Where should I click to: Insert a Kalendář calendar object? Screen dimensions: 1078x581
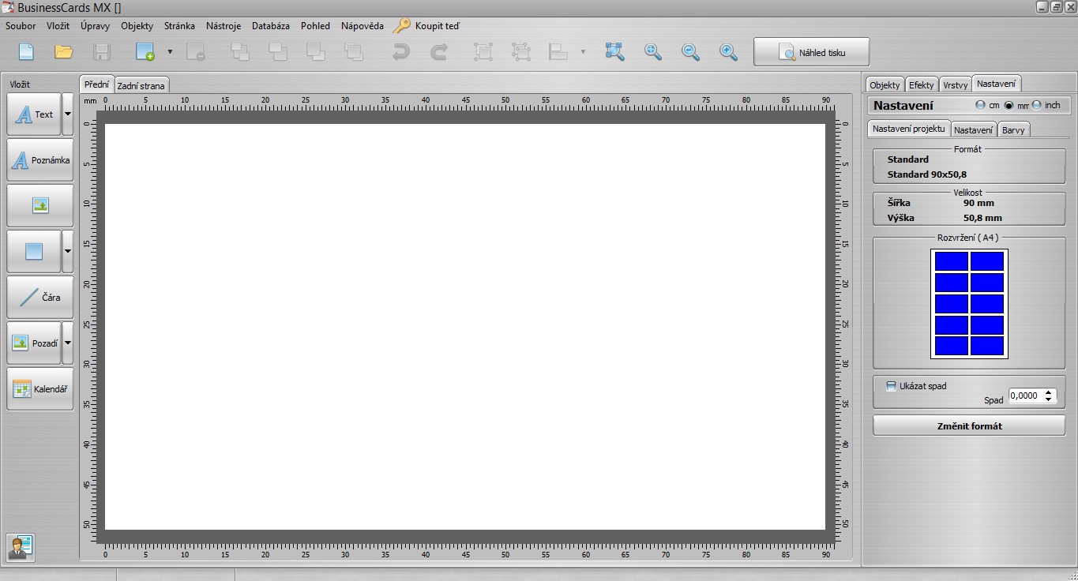point(40,389)
